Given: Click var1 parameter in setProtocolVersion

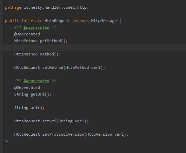Looking at the screenshot, I should (119, 134).
